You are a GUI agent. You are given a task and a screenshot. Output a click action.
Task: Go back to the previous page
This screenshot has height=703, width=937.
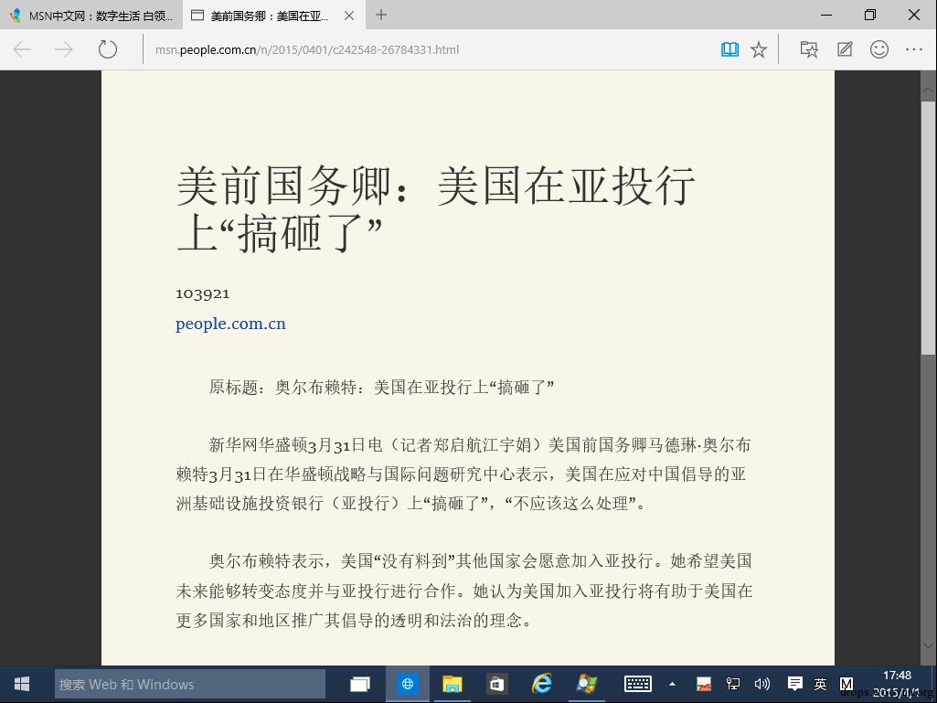click(23, 49)
